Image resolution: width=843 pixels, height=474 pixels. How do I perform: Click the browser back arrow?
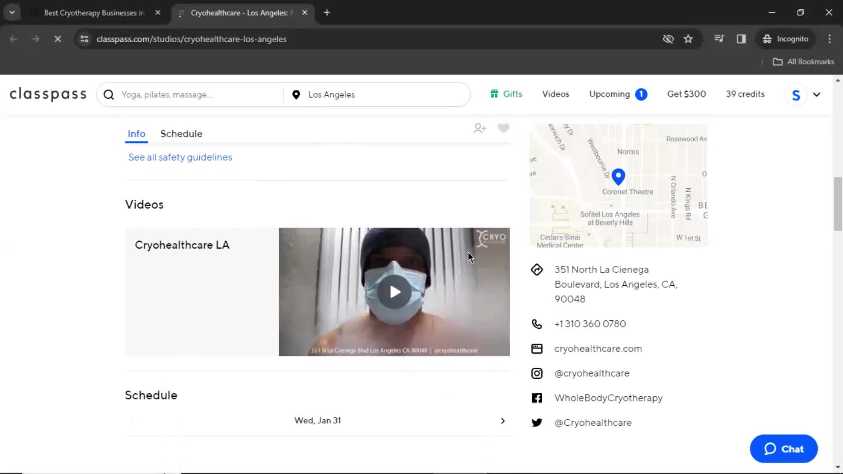pos(14,39)
